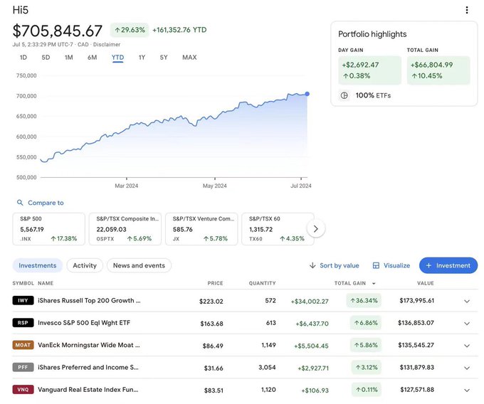Screen dimensions: 484x404
Task: Click the pie chart icon beside 100% ETFs
Action: coord(344,95)
